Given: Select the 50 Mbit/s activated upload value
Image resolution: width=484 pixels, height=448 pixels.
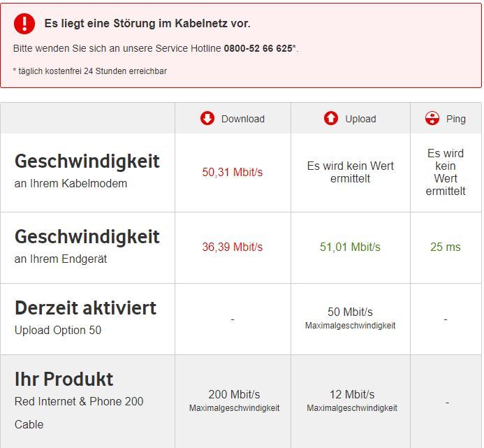Looking at the screenshot, I should coord(350,312).
